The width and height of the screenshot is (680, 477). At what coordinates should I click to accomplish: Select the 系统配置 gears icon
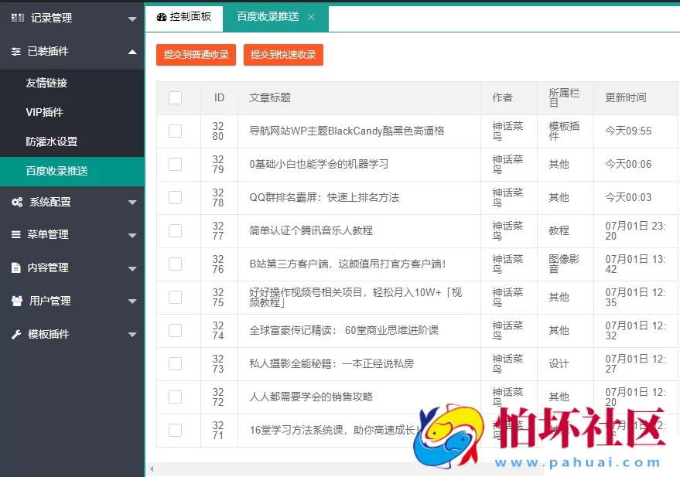click(17, 202)
